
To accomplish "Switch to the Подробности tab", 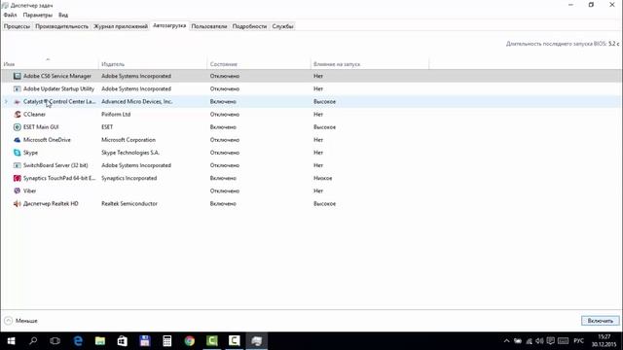I will 249,26.
